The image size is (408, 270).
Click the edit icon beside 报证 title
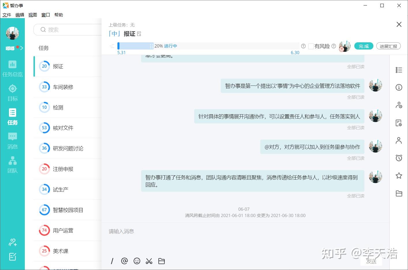point(139,34)
